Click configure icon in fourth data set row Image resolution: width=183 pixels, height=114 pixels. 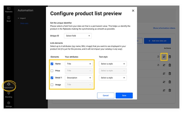click(164, 82)
